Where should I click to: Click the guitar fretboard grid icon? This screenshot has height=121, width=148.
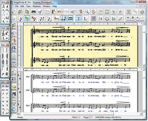(x=94, y=19)
